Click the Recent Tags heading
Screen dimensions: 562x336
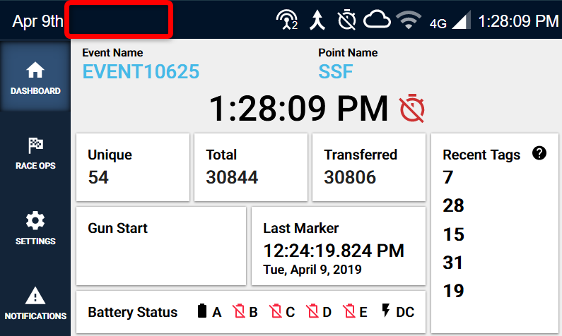481,155
